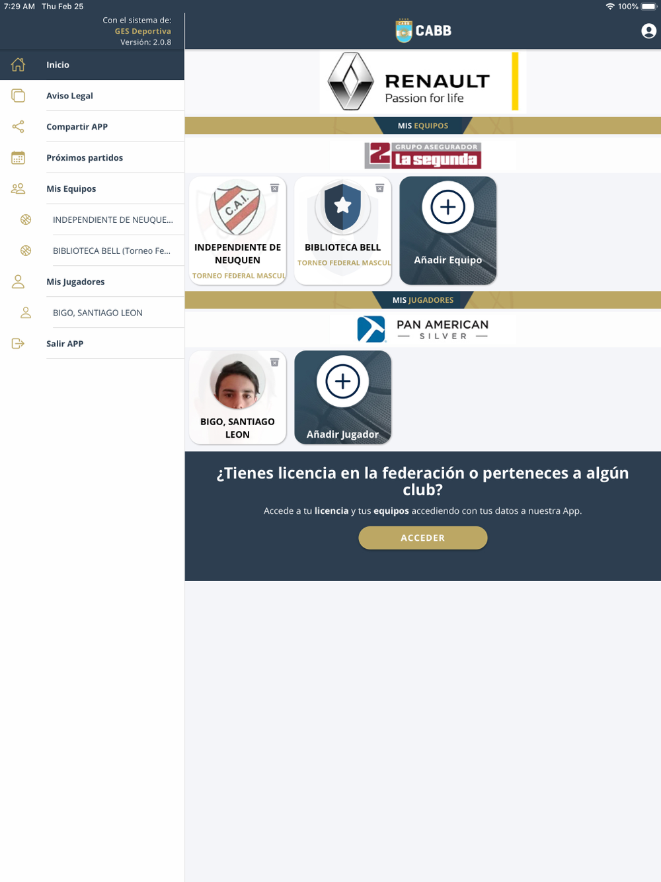The width and height of the screenshot is (661, 882).
Task: Tap the ACCEDER button
Action: (423, 538)
